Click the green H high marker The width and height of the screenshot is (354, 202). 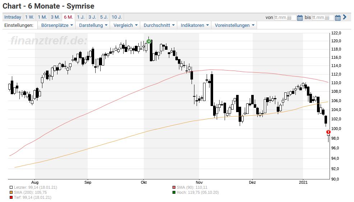(148, 41)
